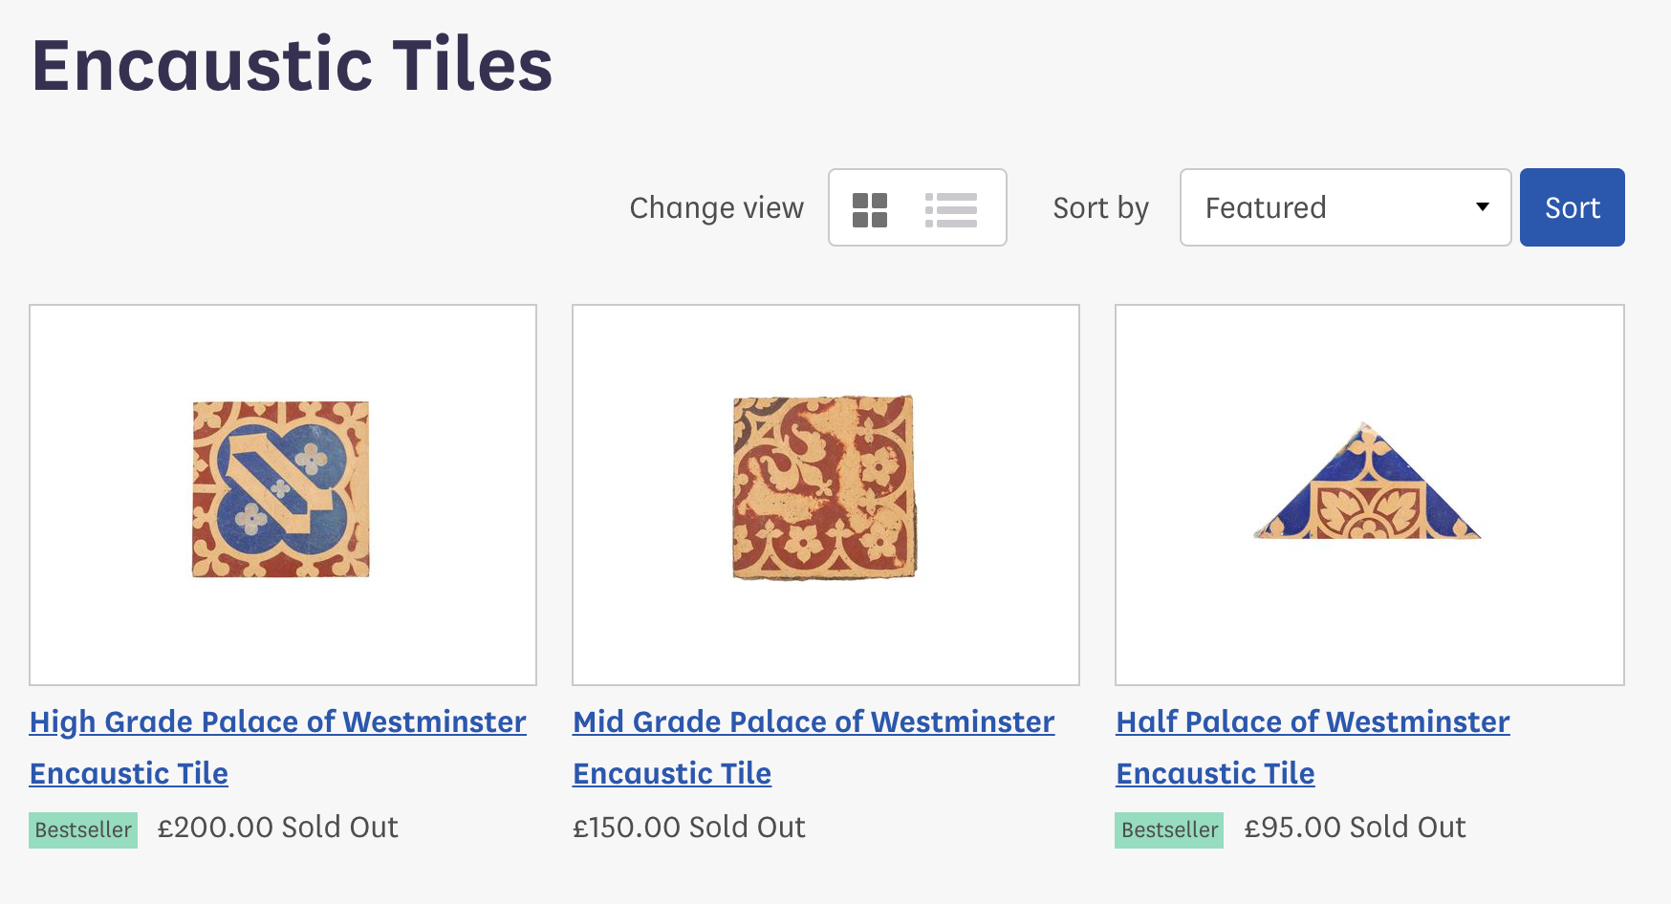This screenshot has height=904, width=1671.
Task: Click the £95.00 Sold Out price
Action: (1355, 828)
